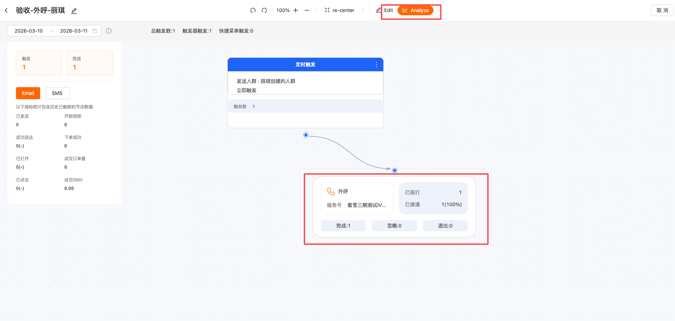Click the 完成:1 pill in outbound node

click(x=343, y=226)
